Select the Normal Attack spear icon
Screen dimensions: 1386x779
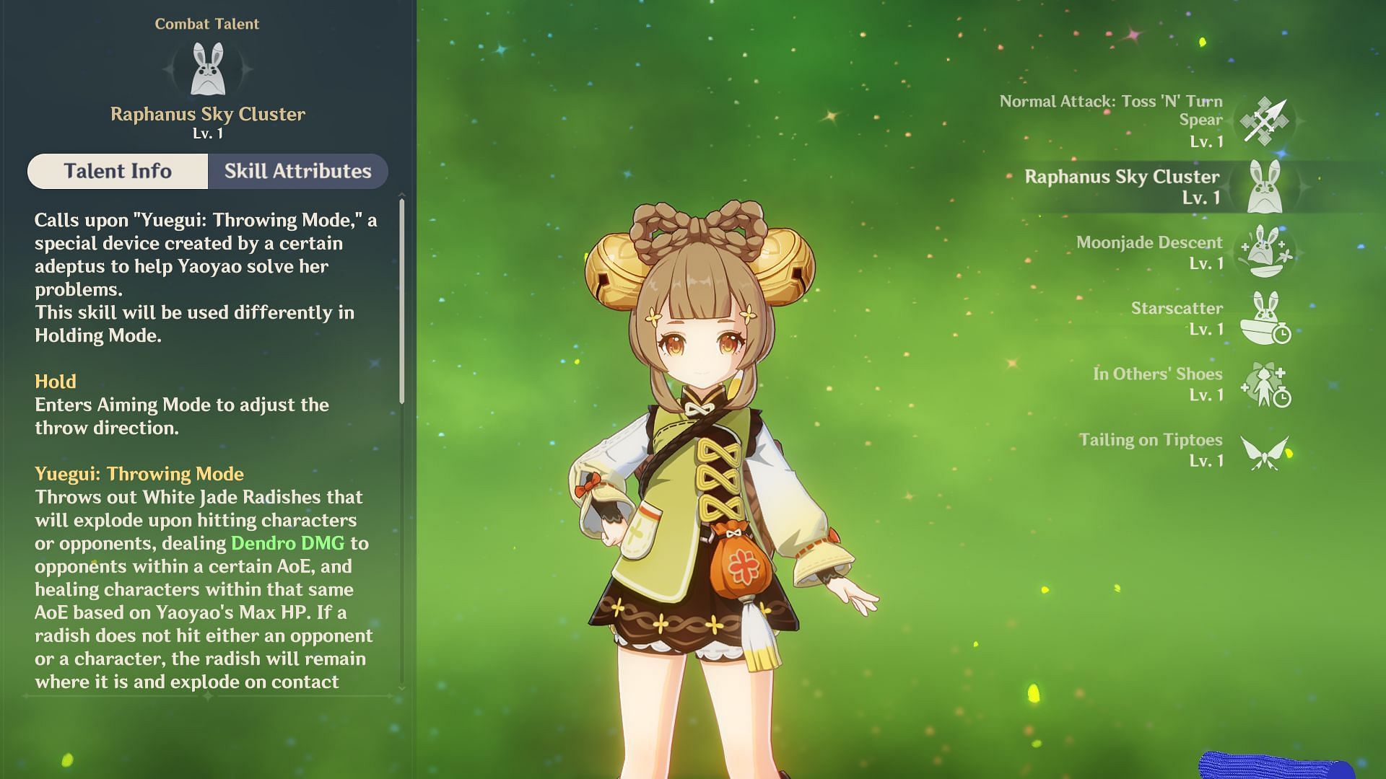tap(1265, 120)
